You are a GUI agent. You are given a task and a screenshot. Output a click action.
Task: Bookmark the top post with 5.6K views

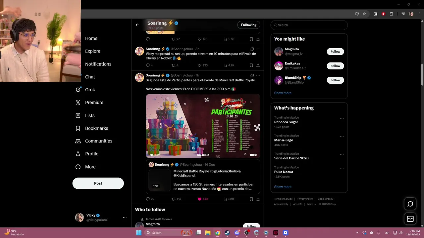[x=251, y=39]
